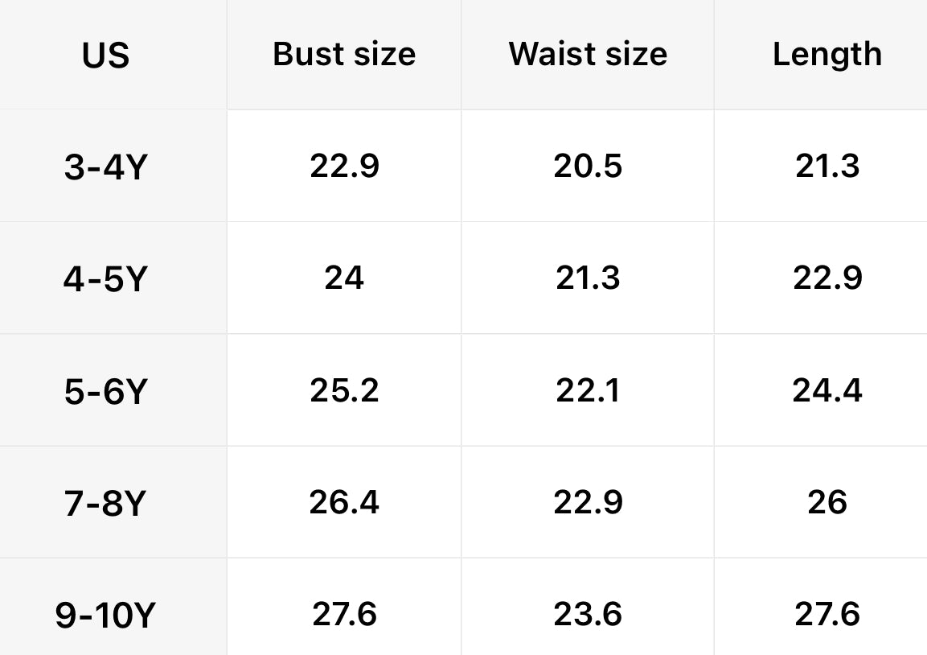The height and width of the screenshot is (655, 927).
Task: Select the length cell in 3-4Y row
Action: pyautogui.click(x=827, y=167)
